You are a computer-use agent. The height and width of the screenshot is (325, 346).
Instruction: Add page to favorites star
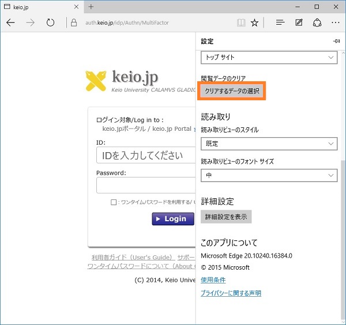click(x=254, y=23)
